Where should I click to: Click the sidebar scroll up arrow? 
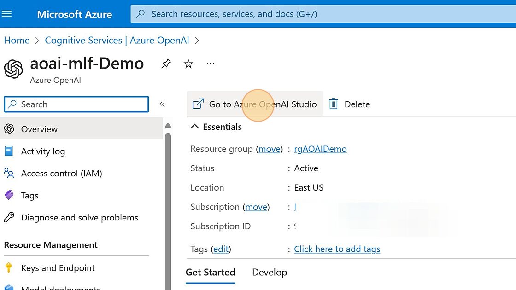168,125
